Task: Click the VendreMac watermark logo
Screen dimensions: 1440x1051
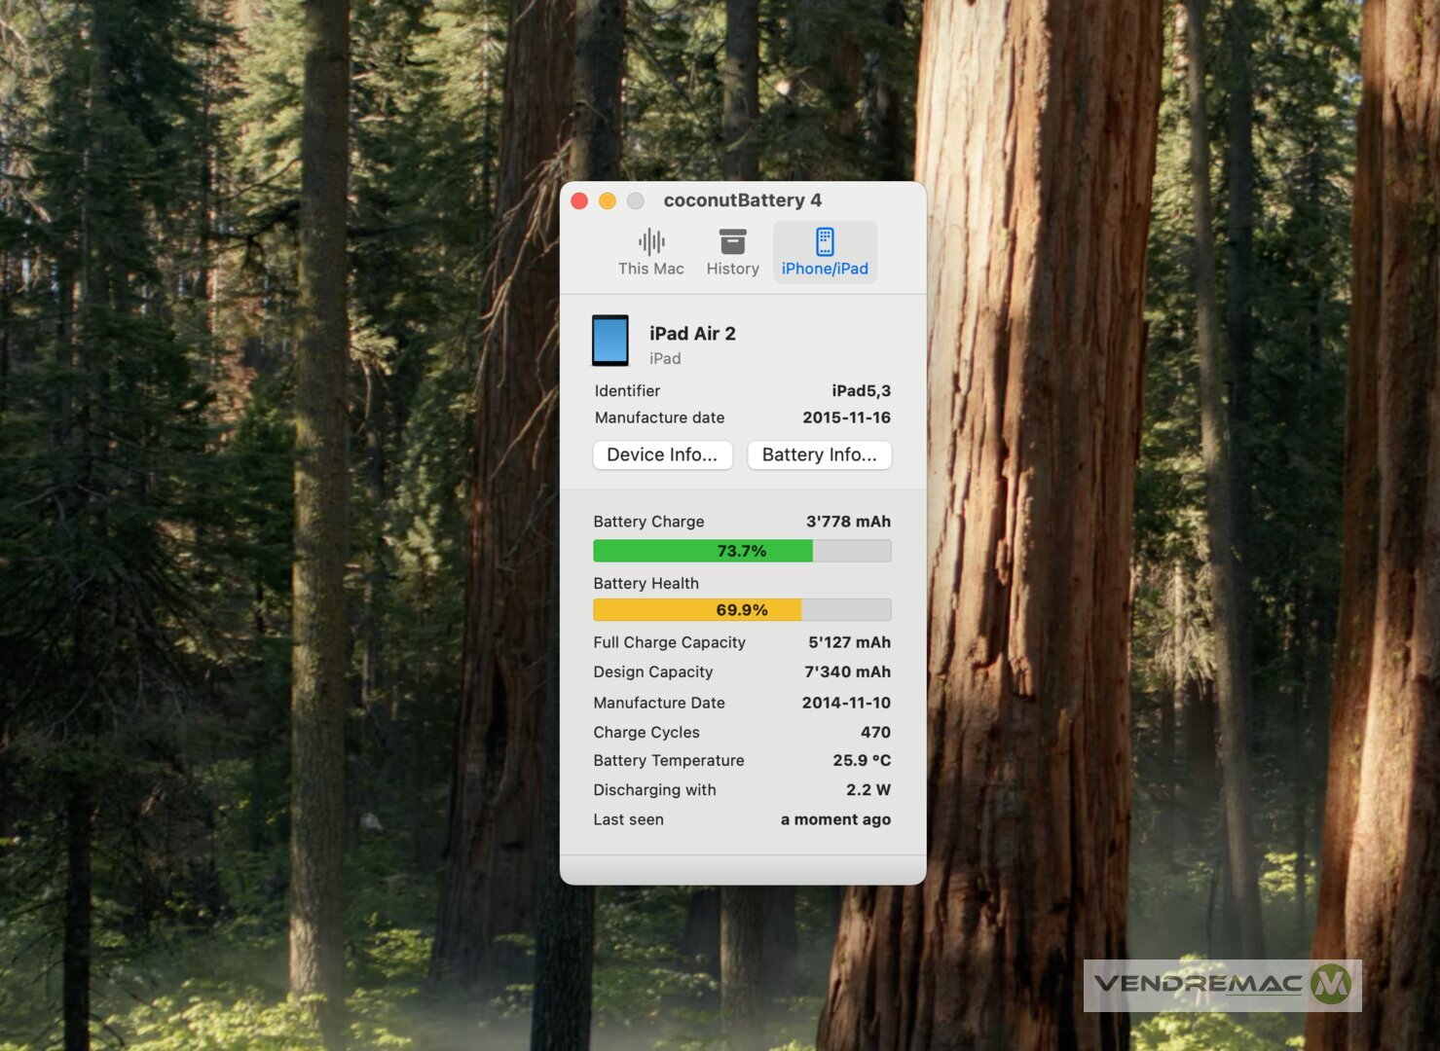Action: [x=1222, y=985]
